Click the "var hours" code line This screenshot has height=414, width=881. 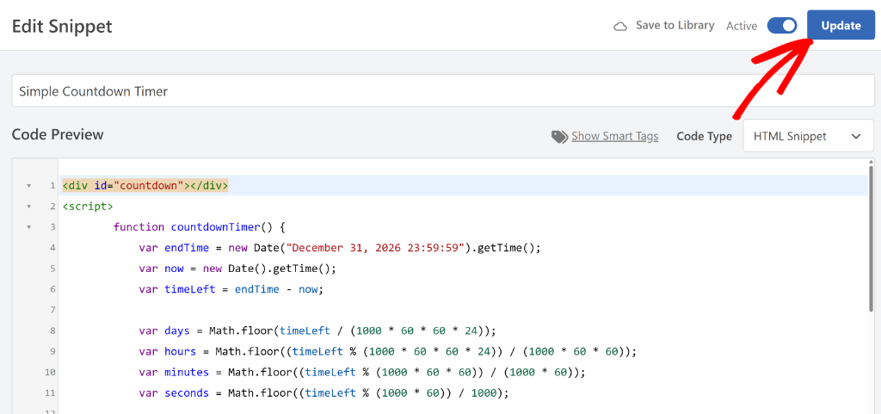[388, 352]
